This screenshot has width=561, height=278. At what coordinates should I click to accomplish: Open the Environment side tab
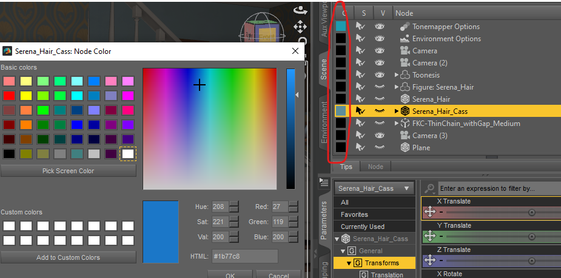pos(324,122)
